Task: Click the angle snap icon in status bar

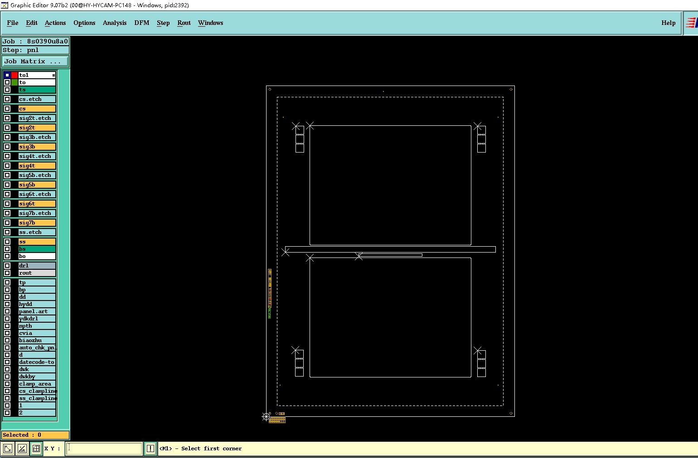Action: click(22, 448)
